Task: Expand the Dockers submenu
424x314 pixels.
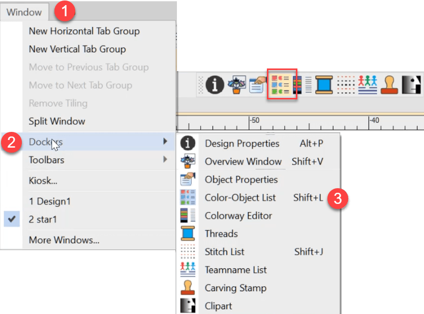Action: (46, 142)
